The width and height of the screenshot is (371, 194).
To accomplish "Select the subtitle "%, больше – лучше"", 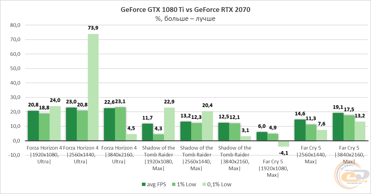I will coord(185,19).
